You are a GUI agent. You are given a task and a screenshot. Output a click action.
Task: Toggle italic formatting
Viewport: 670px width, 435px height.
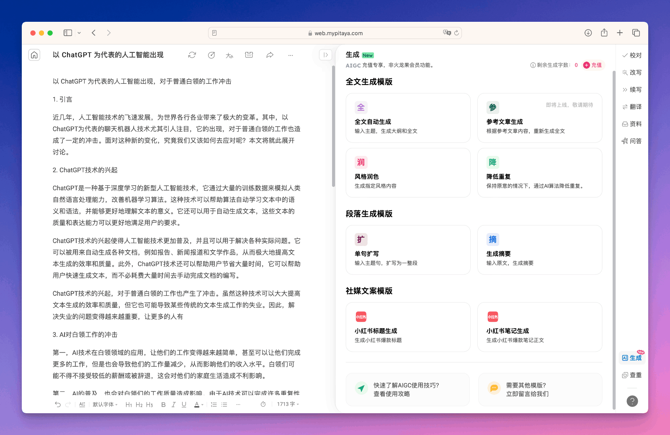(173, 404)
